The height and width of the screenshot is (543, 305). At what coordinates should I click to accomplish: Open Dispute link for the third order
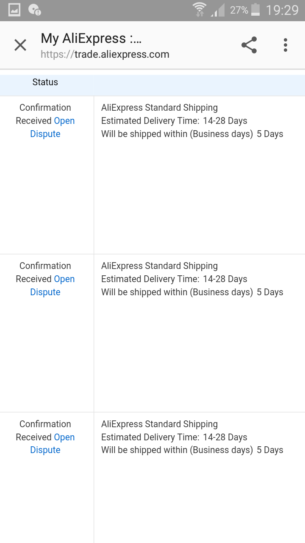point(45,450)
